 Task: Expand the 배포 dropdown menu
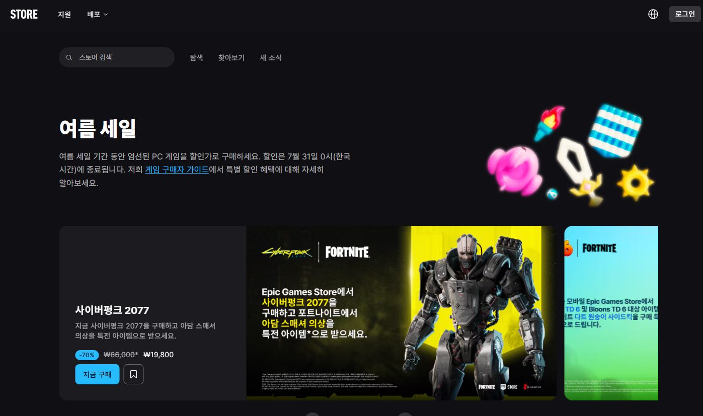[98, 14]
